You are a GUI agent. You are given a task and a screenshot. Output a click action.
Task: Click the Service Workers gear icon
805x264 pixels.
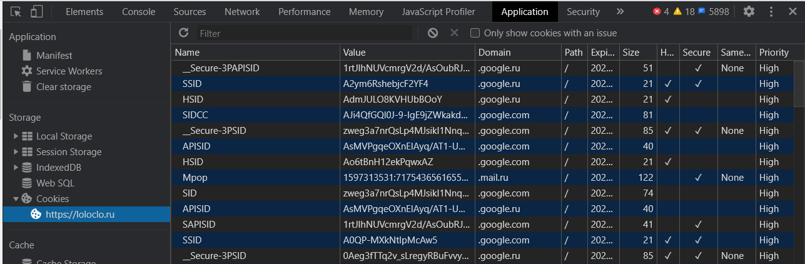(27, 71)
